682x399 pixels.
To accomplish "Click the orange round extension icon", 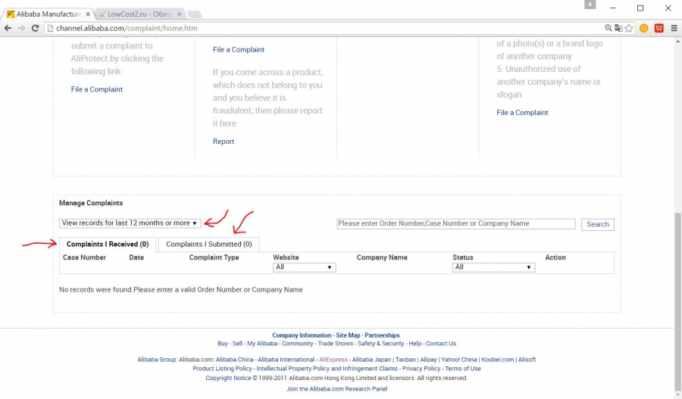I will pyautogui.click(x=643, y=28).
